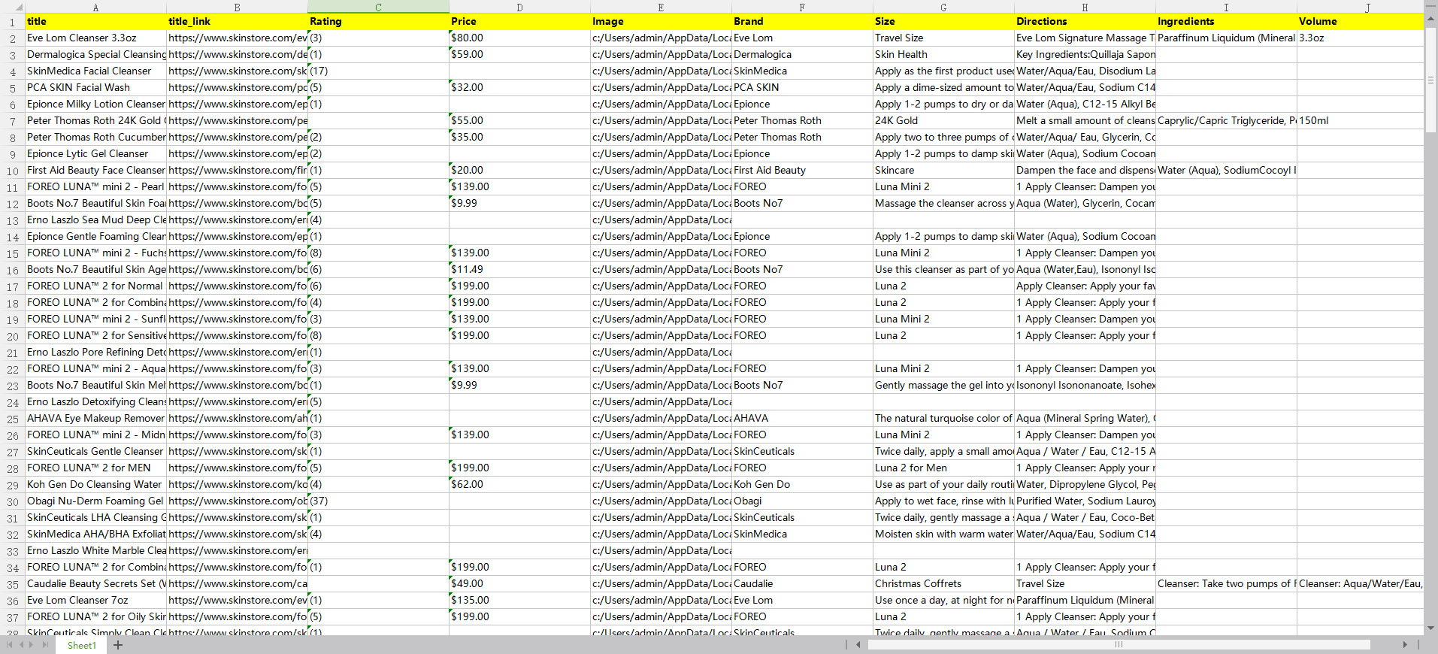Jump to the last sheet using navigation arrow
Image resolution: width=1438 pixels, height=654 pixels.
(x=45, y=645)
